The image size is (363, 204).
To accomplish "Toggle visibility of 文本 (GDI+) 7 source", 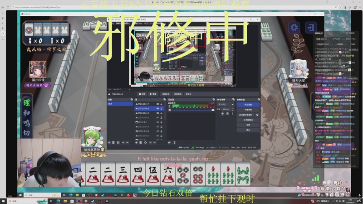I will point(157,104).
